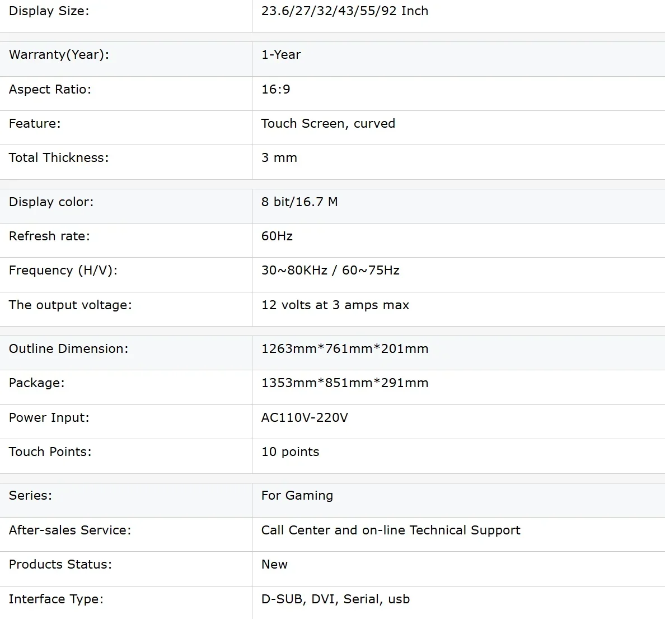This screenshot has width=665, height=619.
Task: Click the 1353mm*851mm*291mm package value
Action: click(345, 383)
